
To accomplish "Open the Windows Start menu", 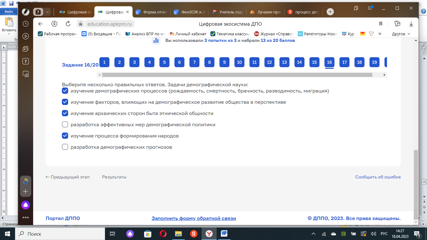I will (x=7, y=234).
